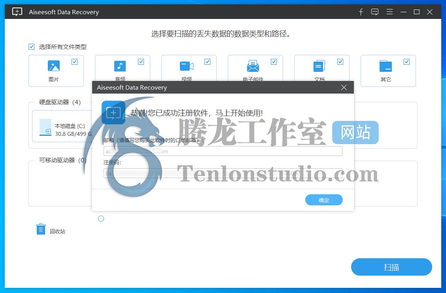Close the registration success dialog
This screenshot has height=293, width=446.
344,87
